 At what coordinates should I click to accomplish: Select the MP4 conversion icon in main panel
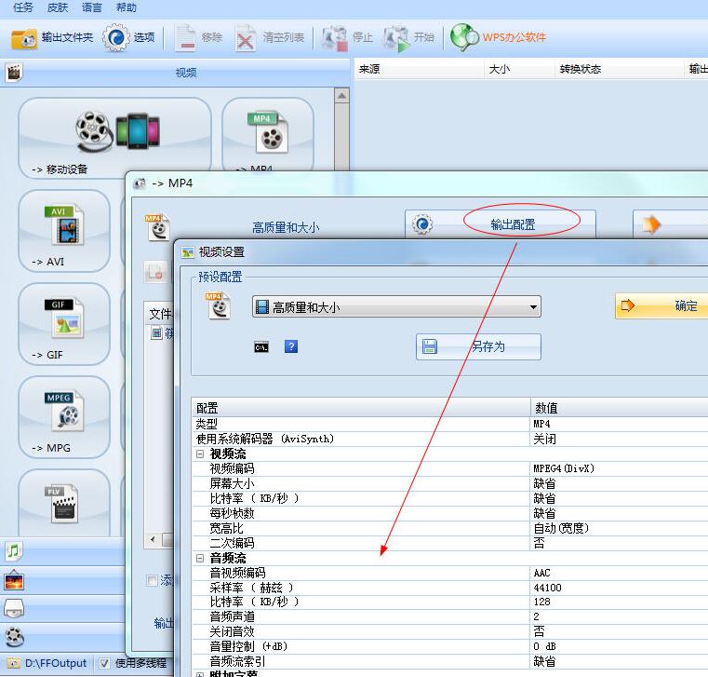268,135
